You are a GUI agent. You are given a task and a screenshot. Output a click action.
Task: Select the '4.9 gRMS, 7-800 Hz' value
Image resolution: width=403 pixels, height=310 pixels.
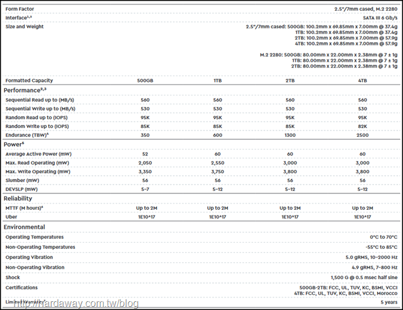click(375, 267)
